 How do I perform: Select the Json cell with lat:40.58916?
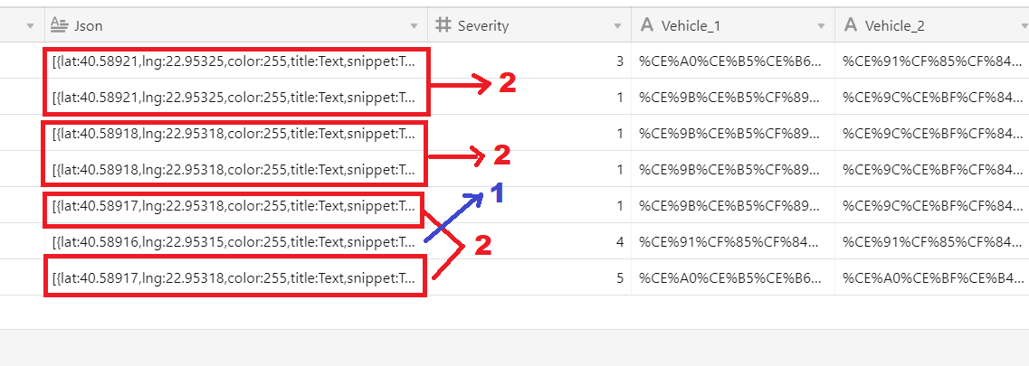pyautogui.click(x=236, y=241)
